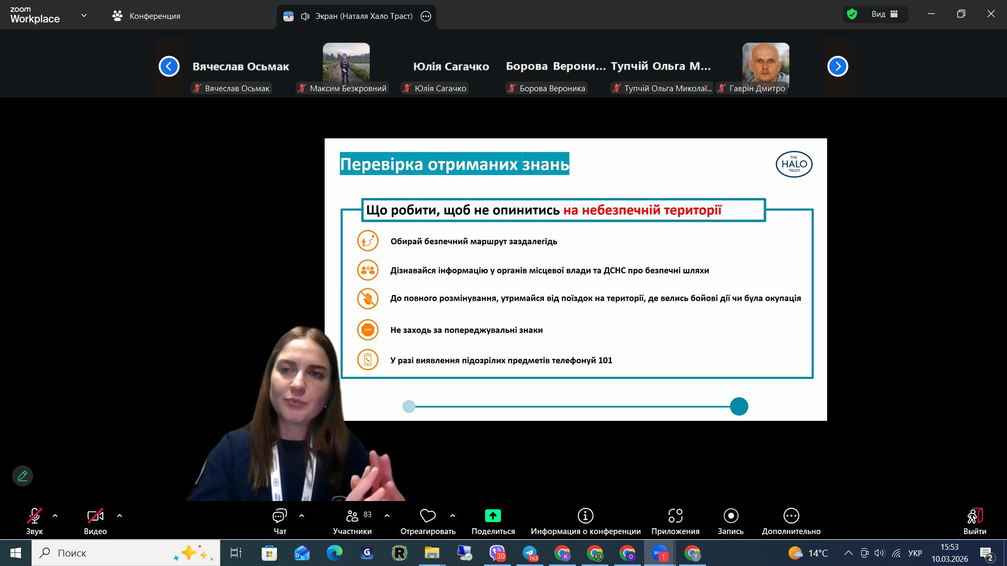1007x566 pixels.
Task: Click the React heart icon
Action: coord(427,516)
